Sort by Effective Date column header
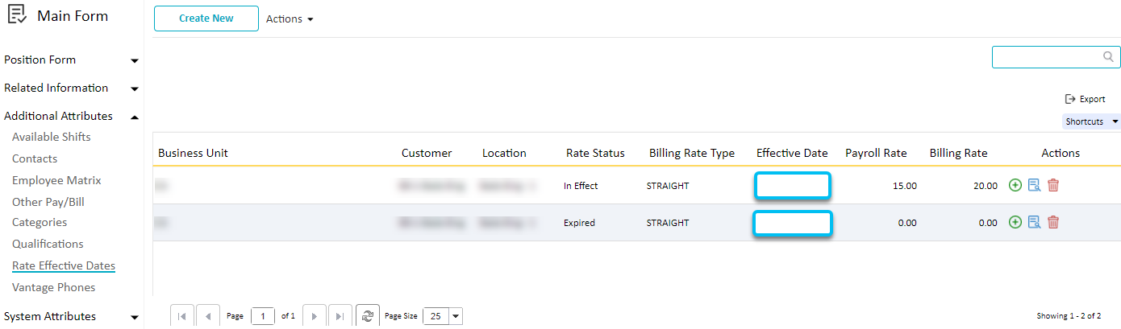The height and width of the screenshot is (329, 1121). coord(792,153)
